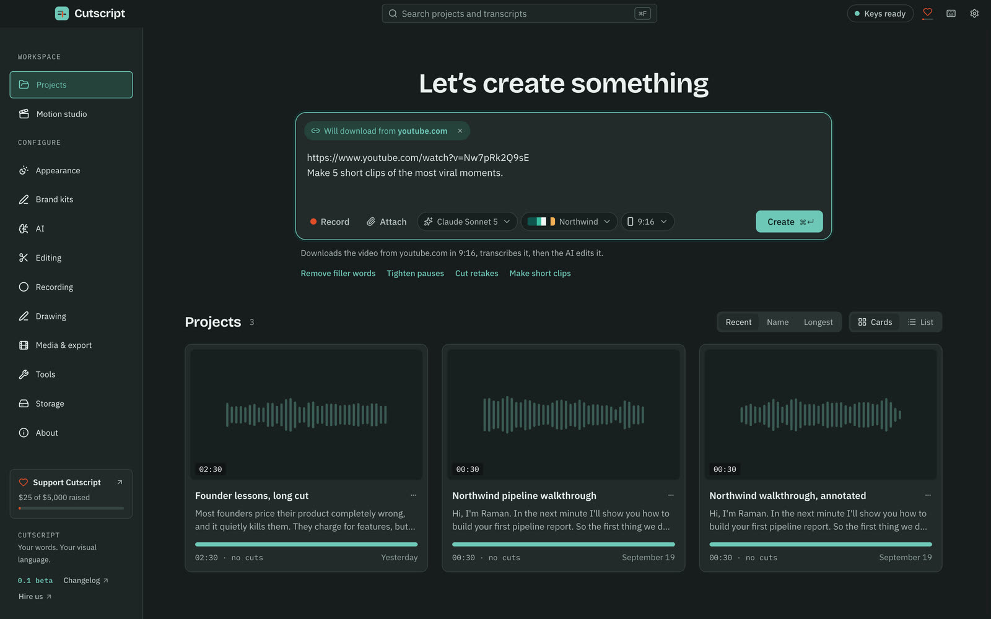Viewport: 991px width, 619px height.
Task: Sort projects by Name
Action: click(x=777, y=322)
